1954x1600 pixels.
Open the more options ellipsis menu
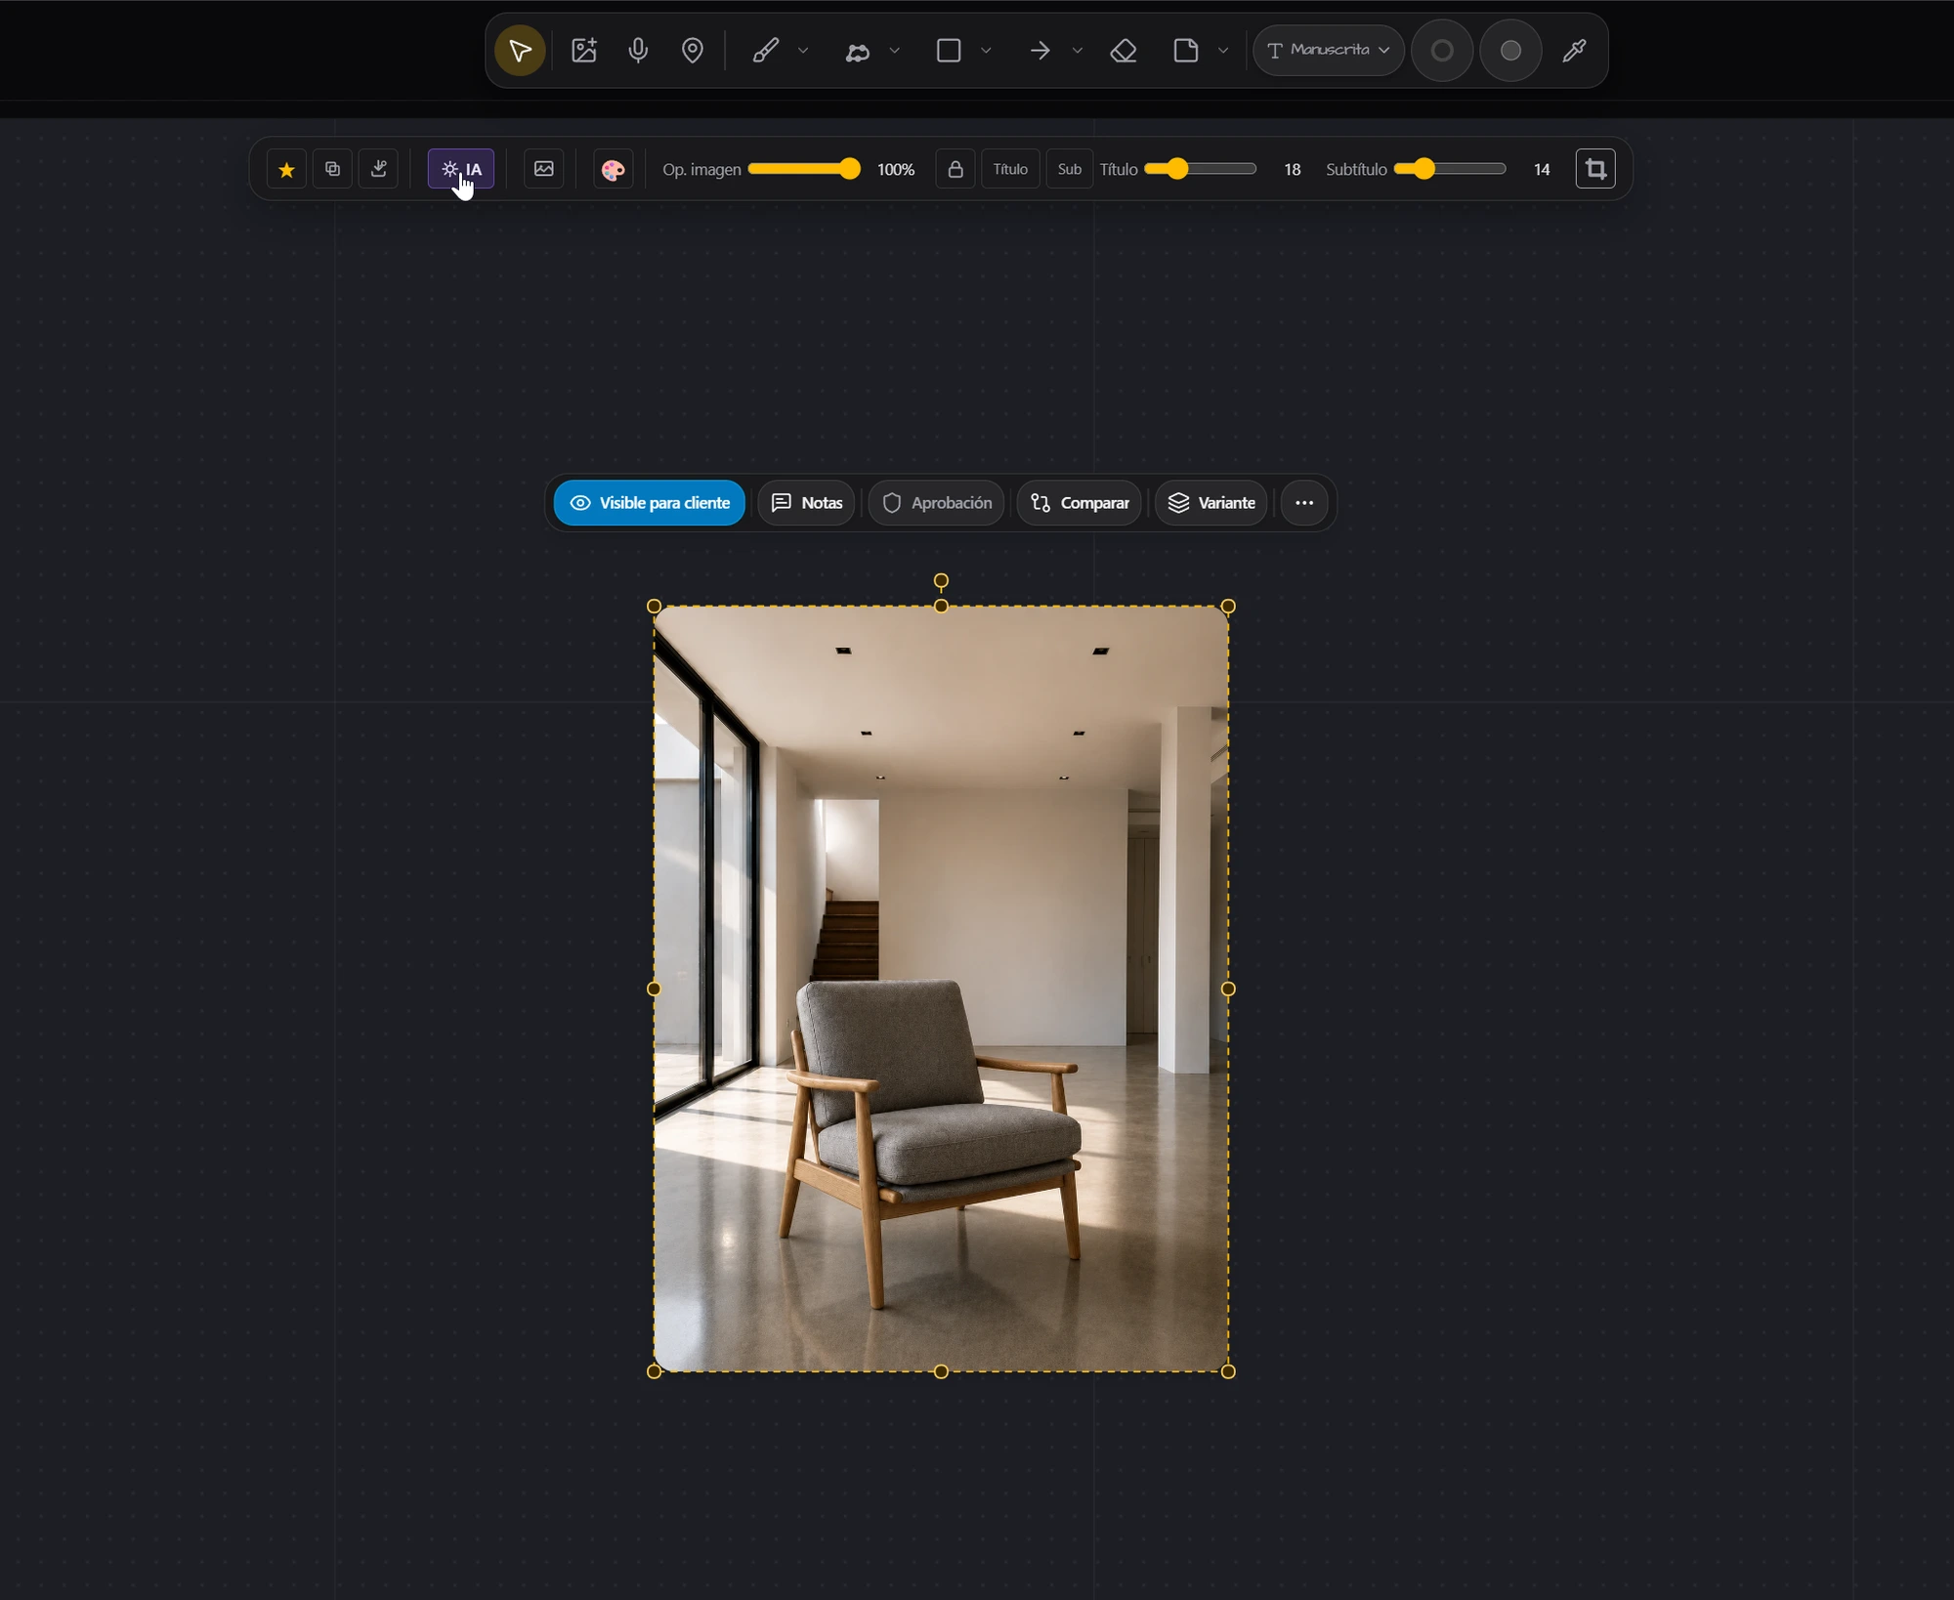coord(1304,503)
